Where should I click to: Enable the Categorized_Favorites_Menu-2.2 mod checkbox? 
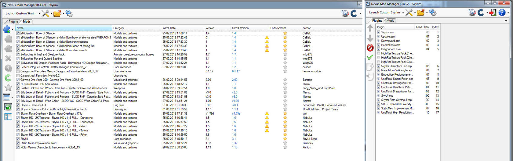[18, 76]
